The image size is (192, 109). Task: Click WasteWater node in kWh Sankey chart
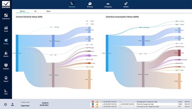click(x=179, y=60)
